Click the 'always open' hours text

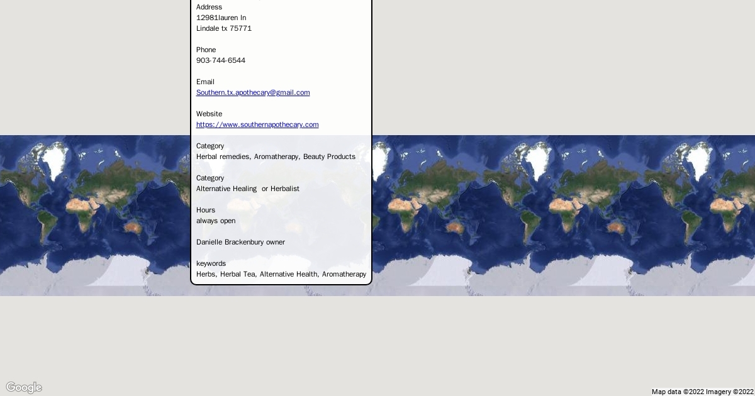point(216,221)
